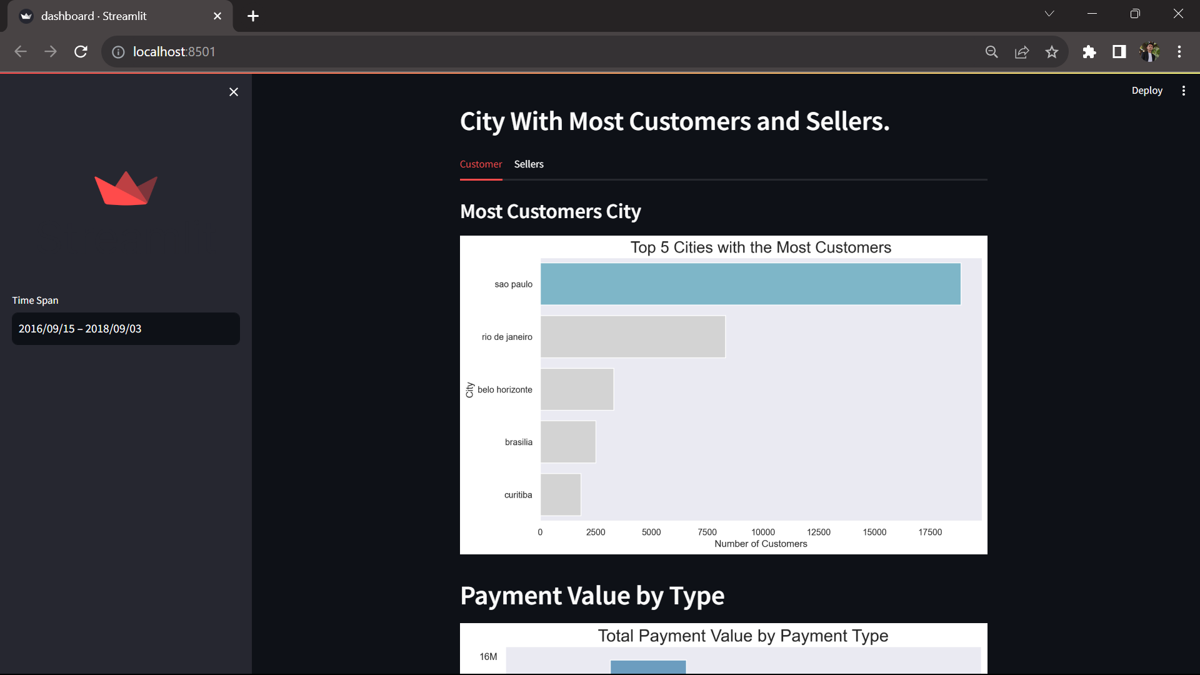Click the belo horizonte bar
The width and height of the screenshot is (1200, 675).
(x=577, y=389)
